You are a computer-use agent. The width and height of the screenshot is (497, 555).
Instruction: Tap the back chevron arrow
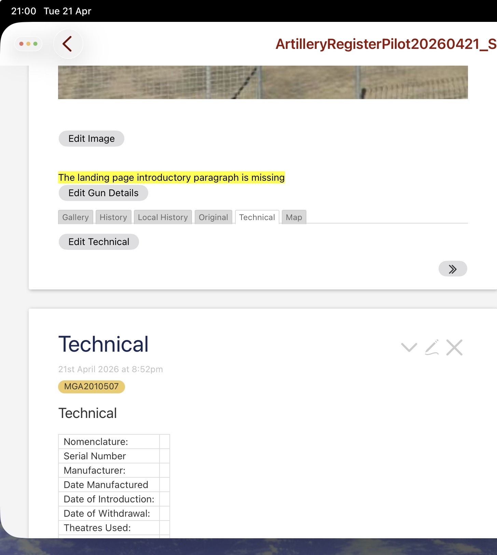click(x=68, y=44)
